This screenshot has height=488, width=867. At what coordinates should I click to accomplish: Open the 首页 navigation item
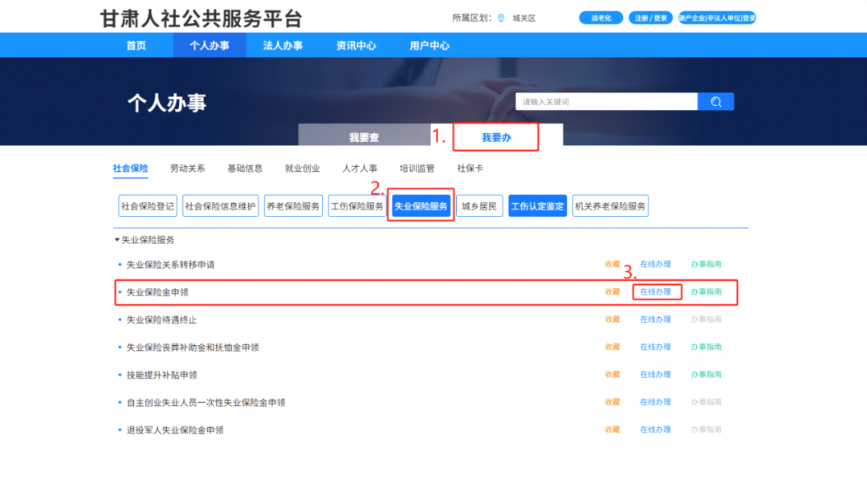pos(136,45)
